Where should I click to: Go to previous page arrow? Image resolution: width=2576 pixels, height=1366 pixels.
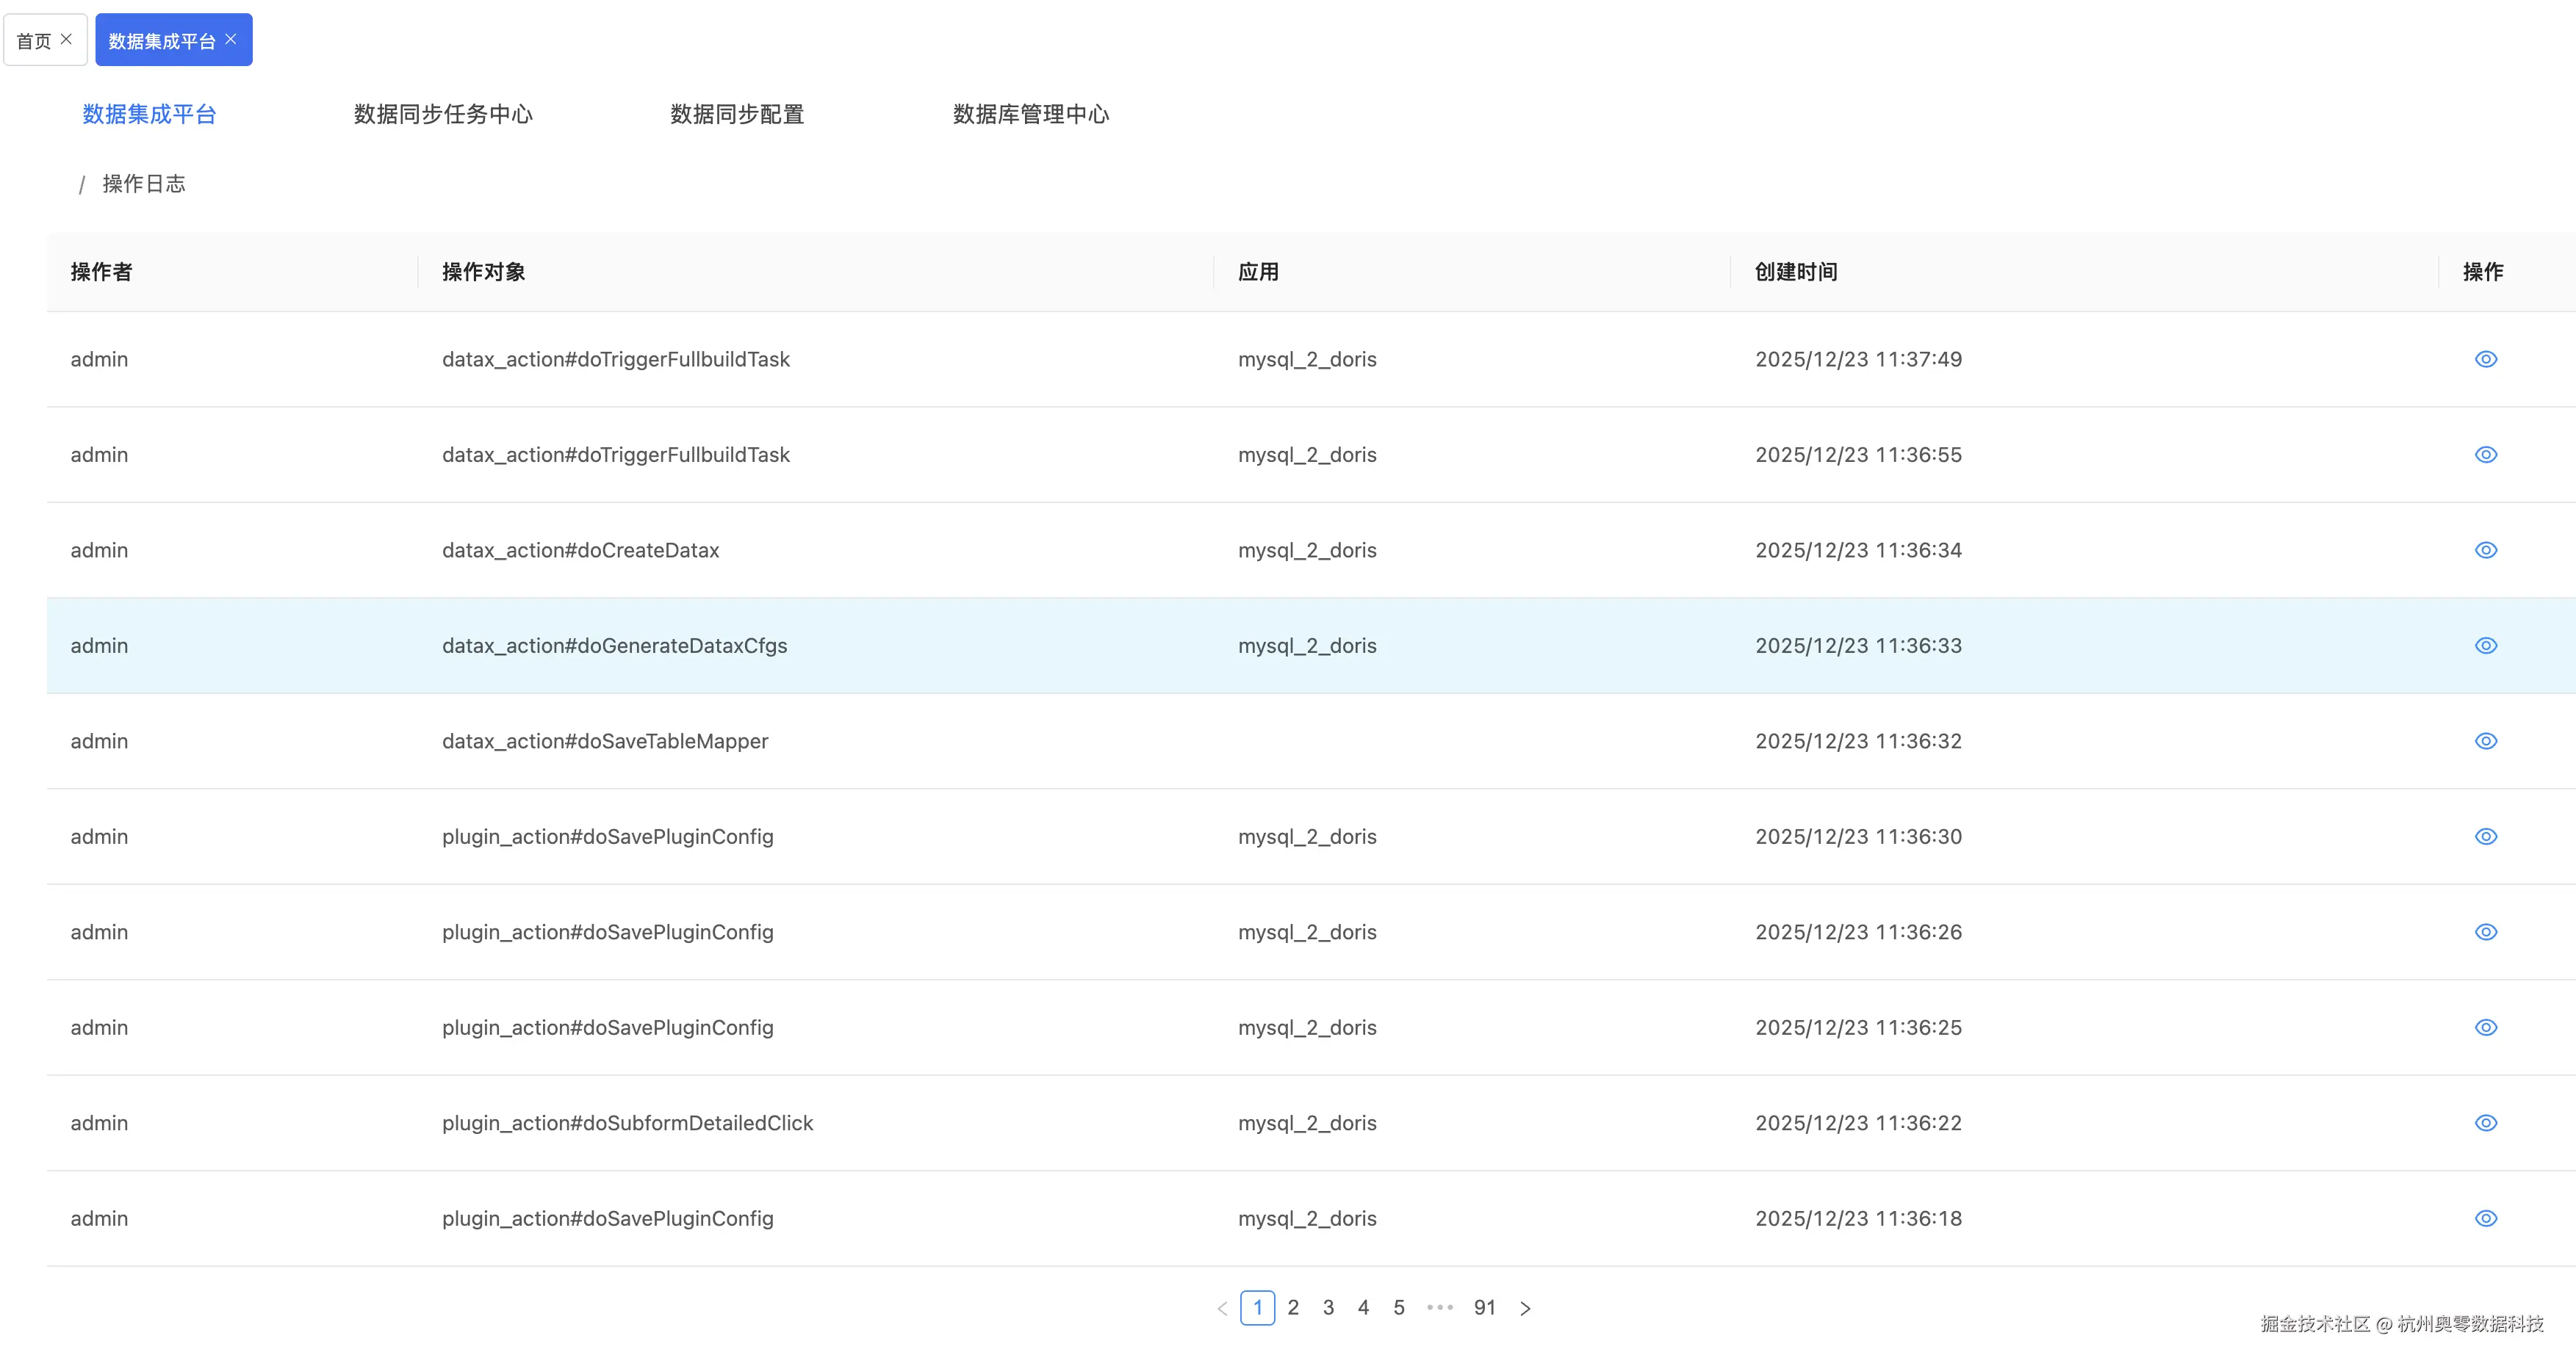[x=1222, y=1308]
